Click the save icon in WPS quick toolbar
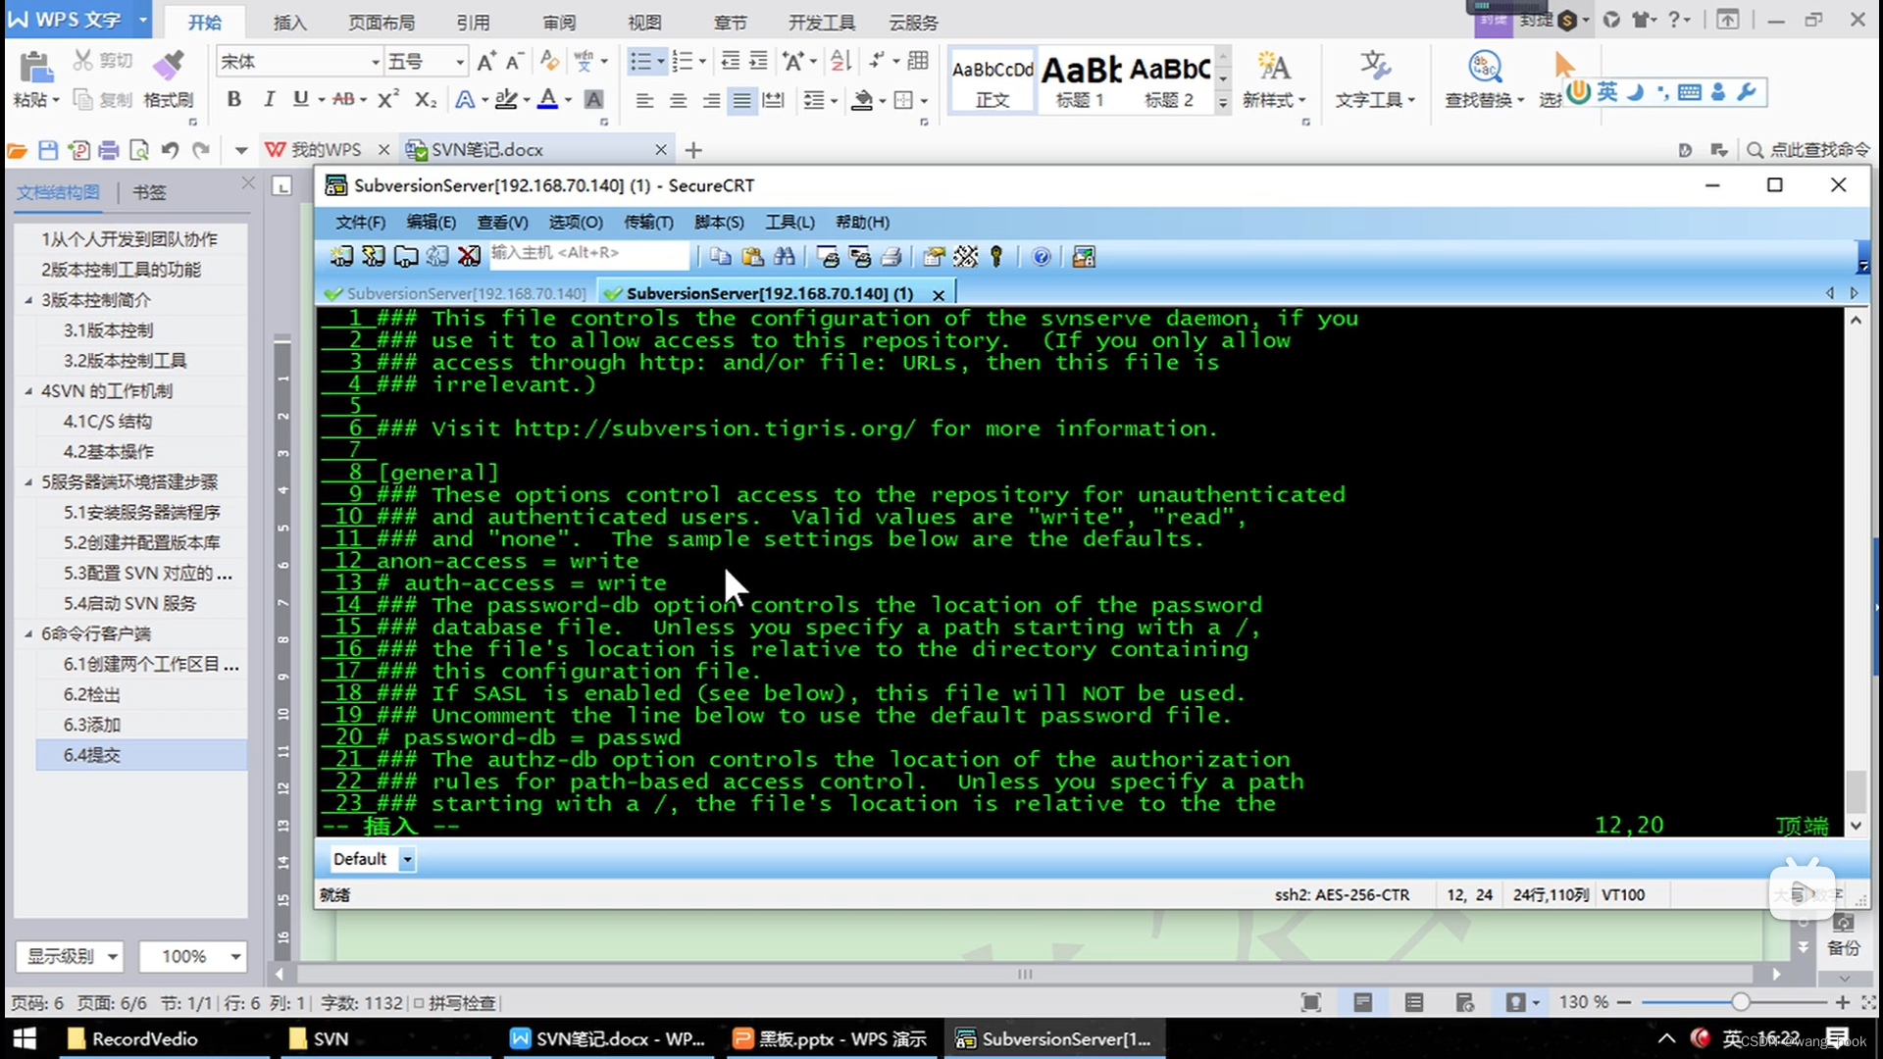This screenshot has width=1883, height=1059. [48, 150]
